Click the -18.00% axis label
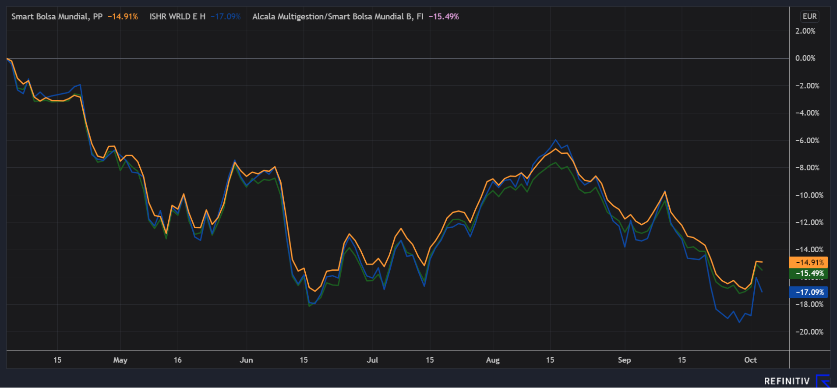 click(x=809, y=304)
